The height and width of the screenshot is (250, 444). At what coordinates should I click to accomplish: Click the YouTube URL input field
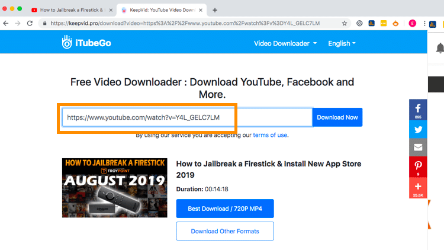pyautogui.click(x=187, y=117)
